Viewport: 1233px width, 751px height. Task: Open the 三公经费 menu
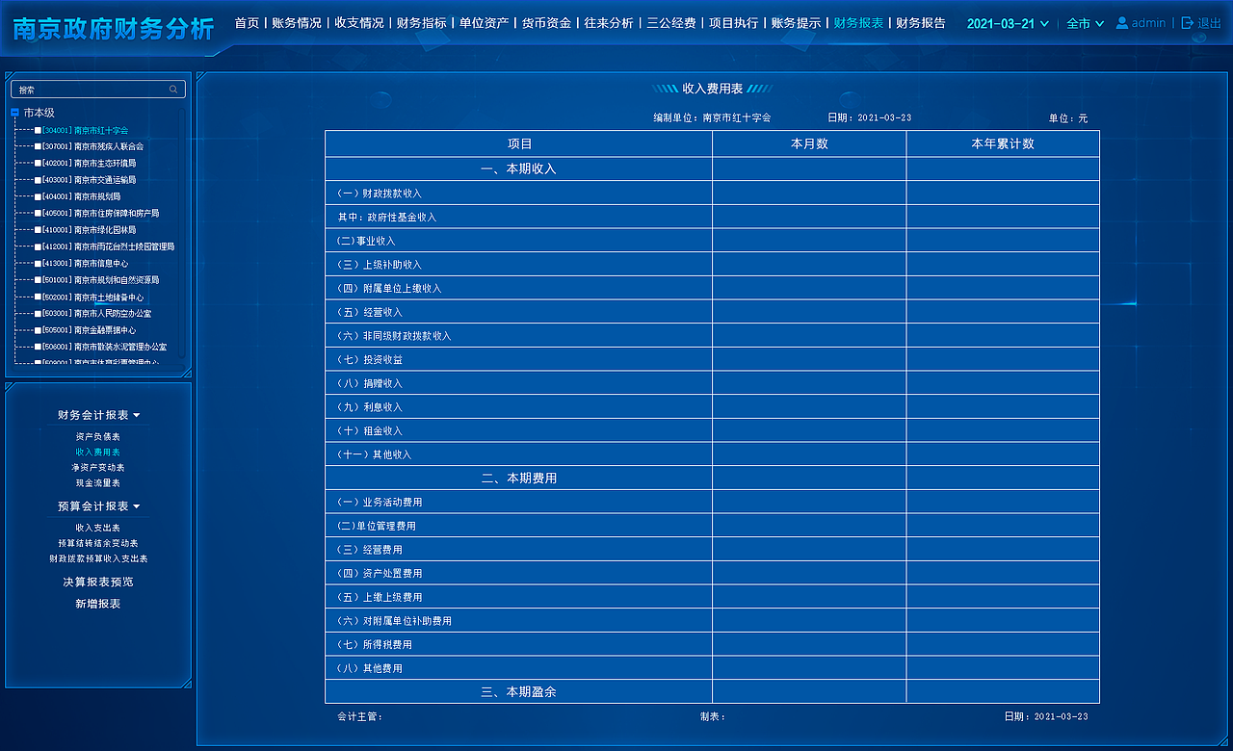(671, 22)
